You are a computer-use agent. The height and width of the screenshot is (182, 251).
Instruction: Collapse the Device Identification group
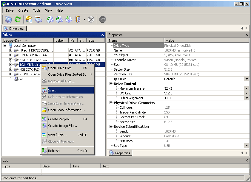pyautogui.click(x=111, y=127)
